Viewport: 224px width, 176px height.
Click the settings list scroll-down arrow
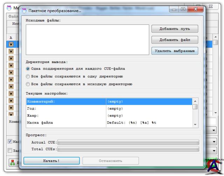(x=195, y=125)
